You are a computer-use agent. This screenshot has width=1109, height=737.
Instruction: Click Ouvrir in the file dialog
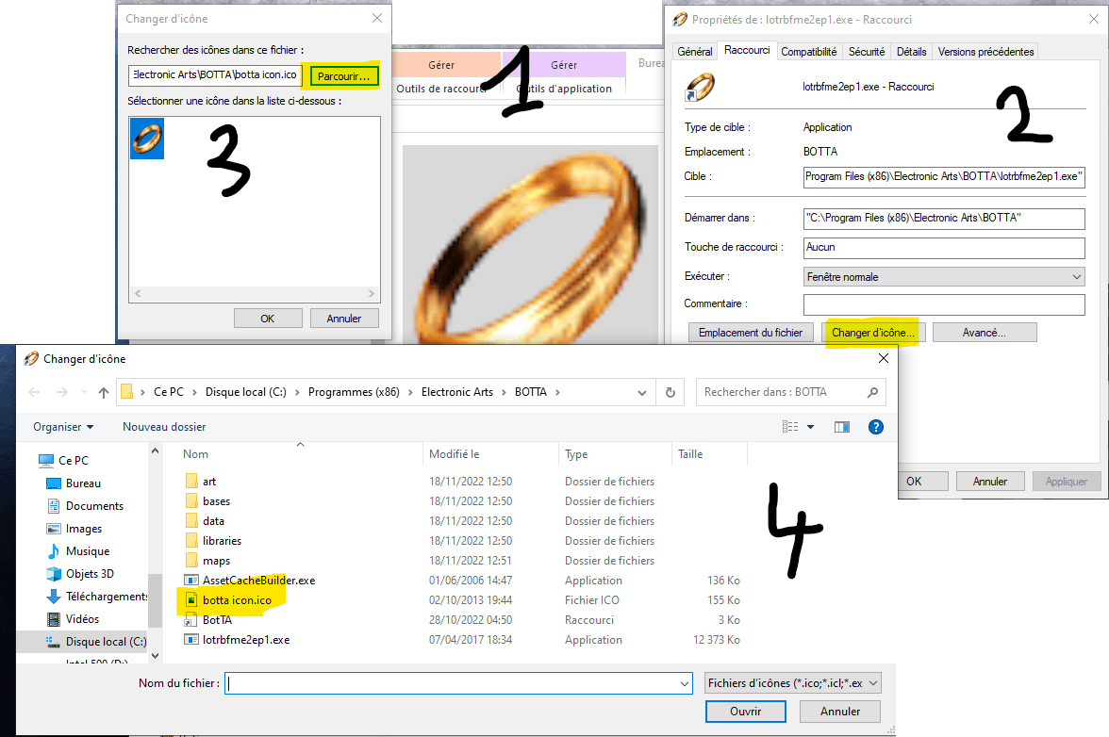point(745,712)
